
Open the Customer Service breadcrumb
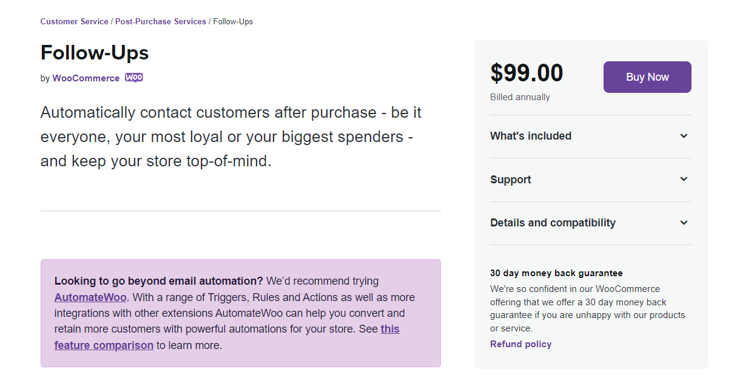coord(75,21)
